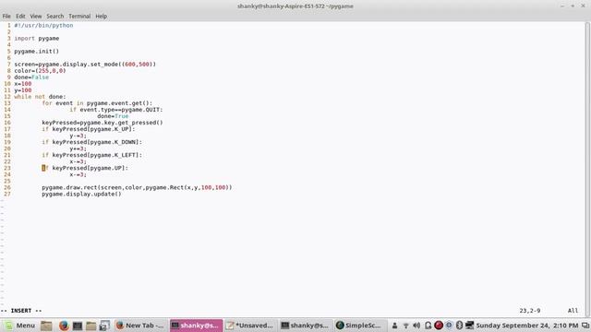Image resolution: width=591 pixels, height=332 pixels.
Task: Click 'done=True' on line 15
Action: pos(113,116)
